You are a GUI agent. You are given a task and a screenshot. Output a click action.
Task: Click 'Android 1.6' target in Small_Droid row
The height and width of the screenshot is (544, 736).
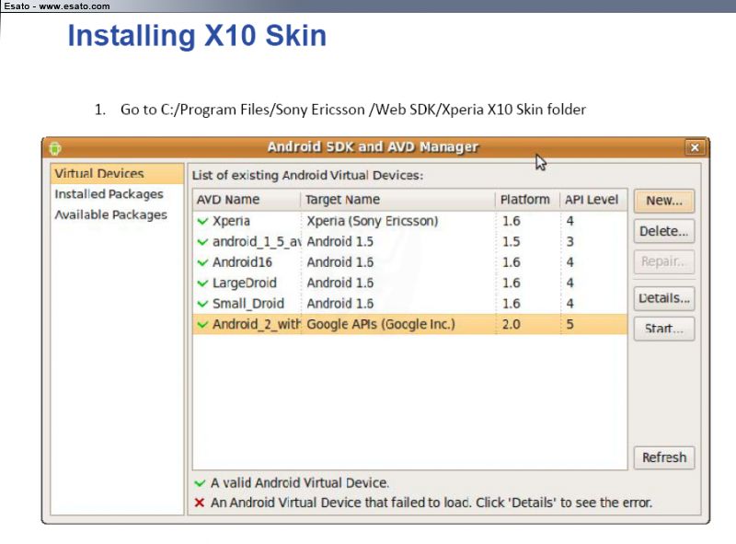pyautogui.click(x=339, y=304)
